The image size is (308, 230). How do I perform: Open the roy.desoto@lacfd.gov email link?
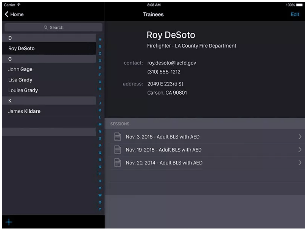[171, 63]
